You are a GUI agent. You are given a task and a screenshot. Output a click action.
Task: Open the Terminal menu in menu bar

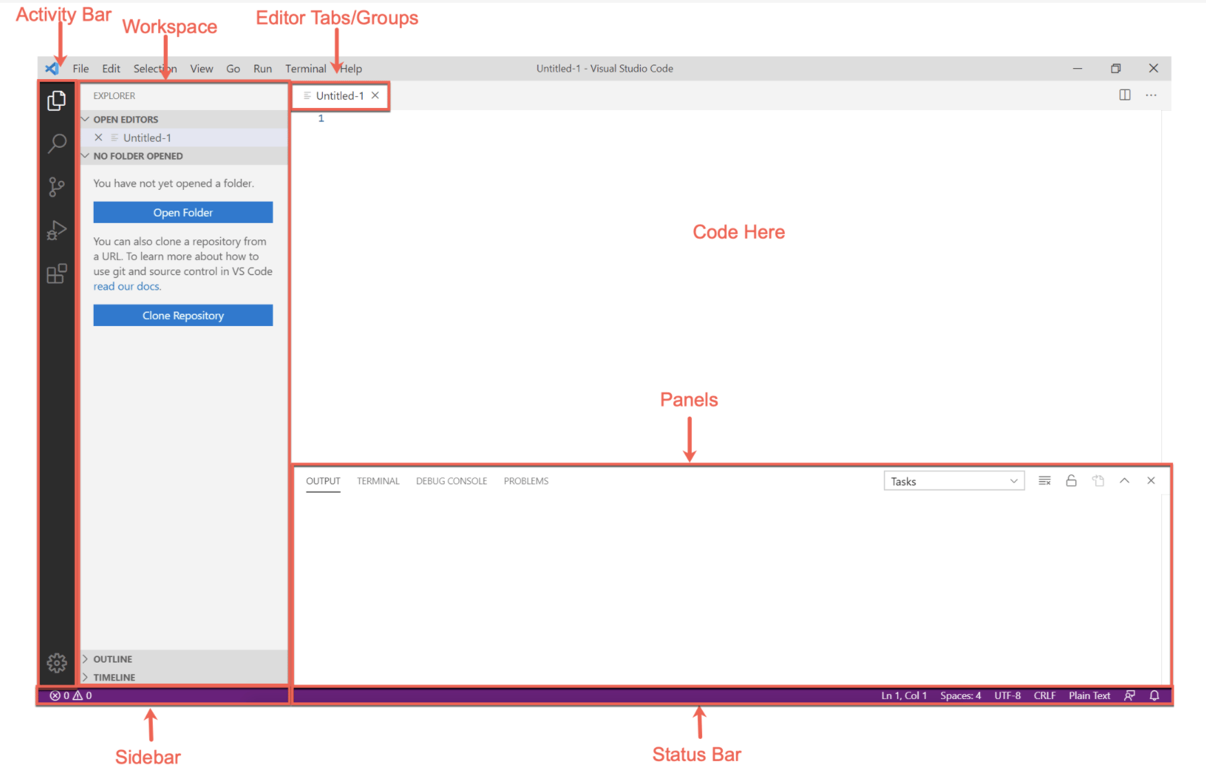[x=306, y=69]
